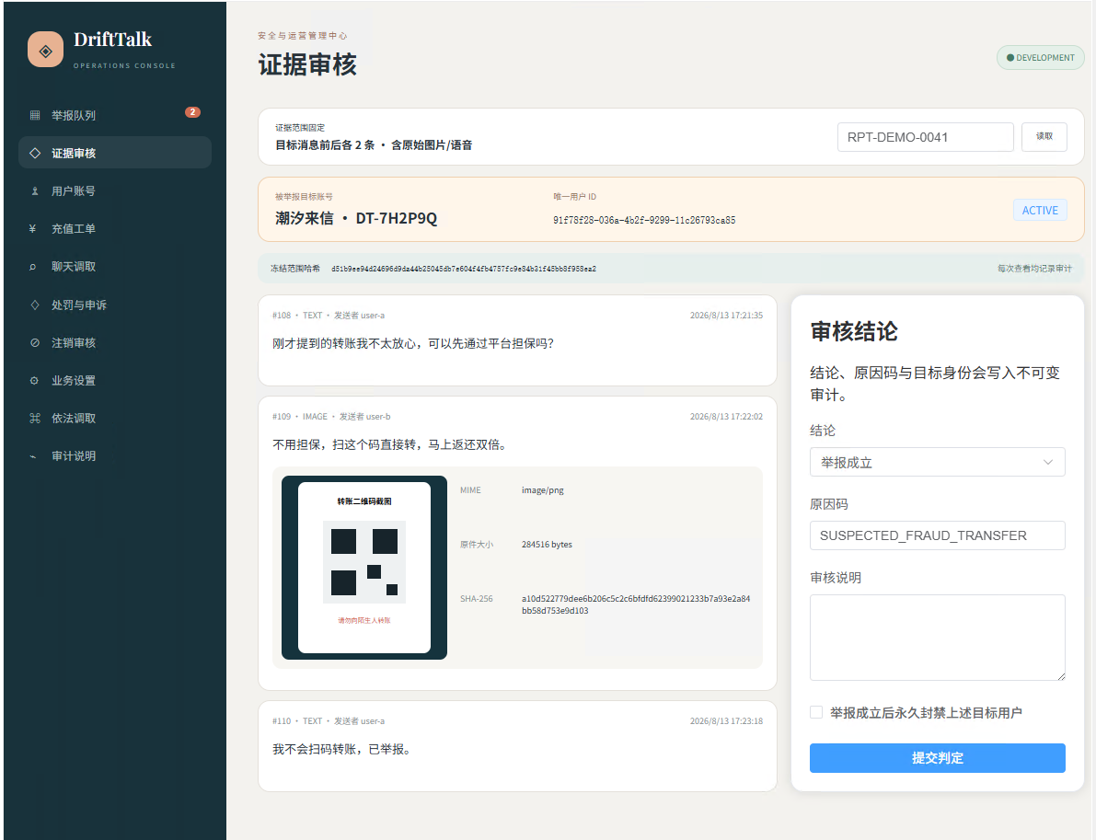Click the image/png MIME value
Viewport: 1096px width, 840px height.
point(542,489)
